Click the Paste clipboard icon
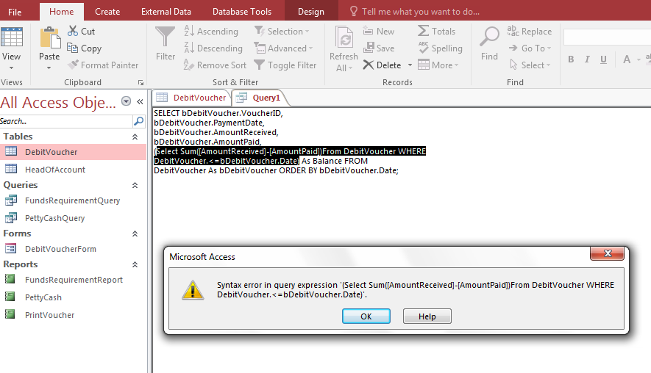651x373 pixels. pyautogui.click(x=50, y=37)
